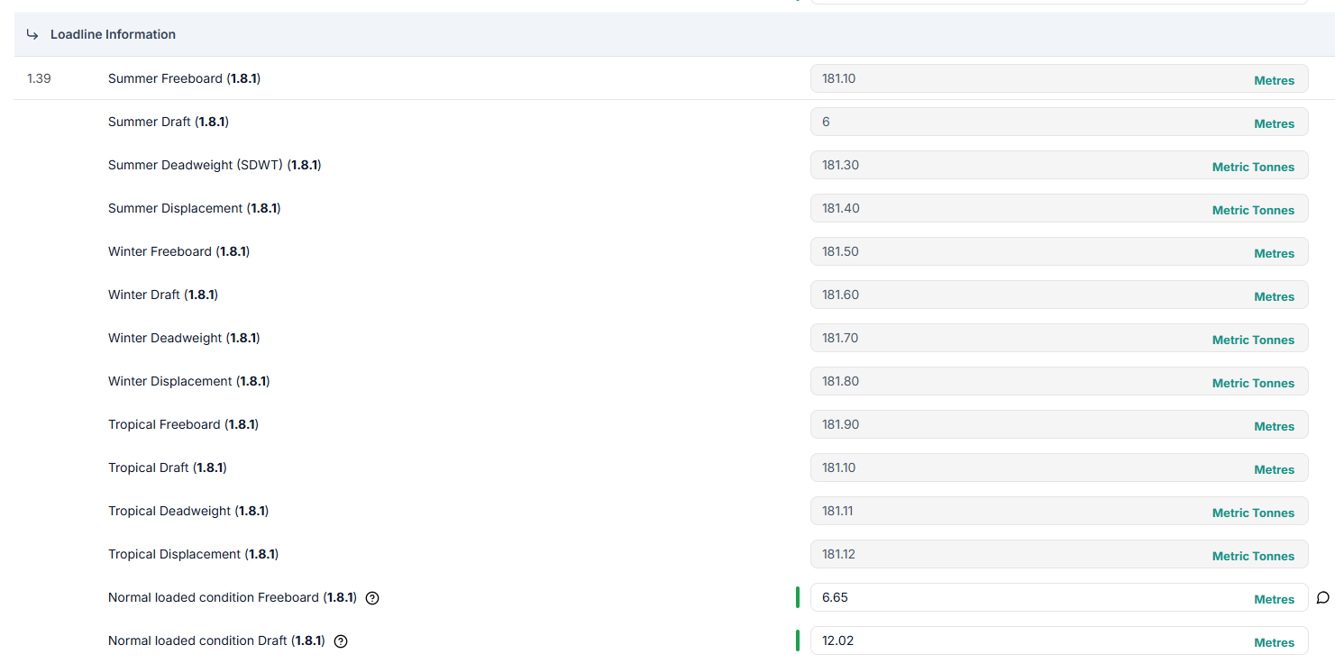Click the arrow icon beside Loadline Information
This screenshot has height=663, width=1335.
click(32, 34)
